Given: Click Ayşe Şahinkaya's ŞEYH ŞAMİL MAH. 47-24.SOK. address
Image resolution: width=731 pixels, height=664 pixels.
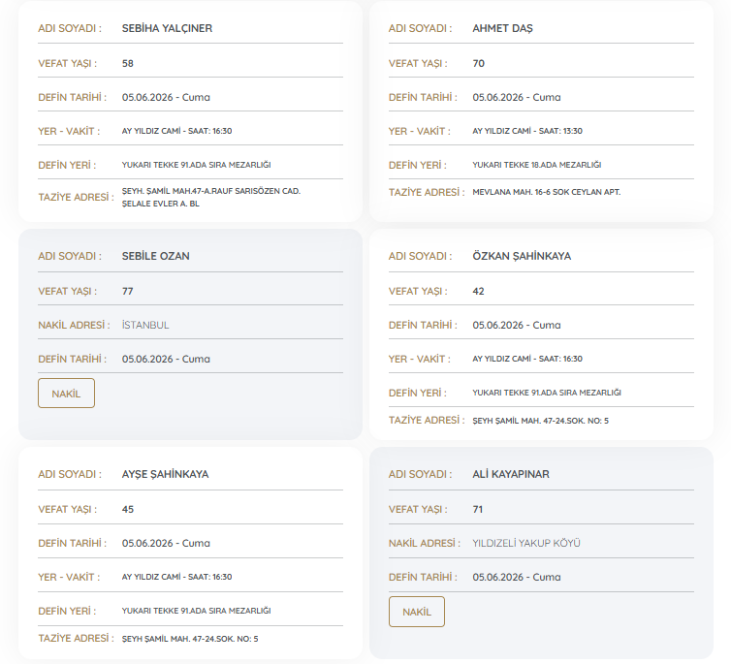Looking at the screenshot, I should (190, 639).
